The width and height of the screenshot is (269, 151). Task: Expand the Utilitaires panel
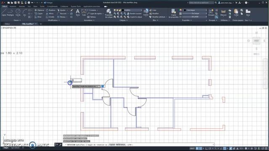[x=225, y=21]
